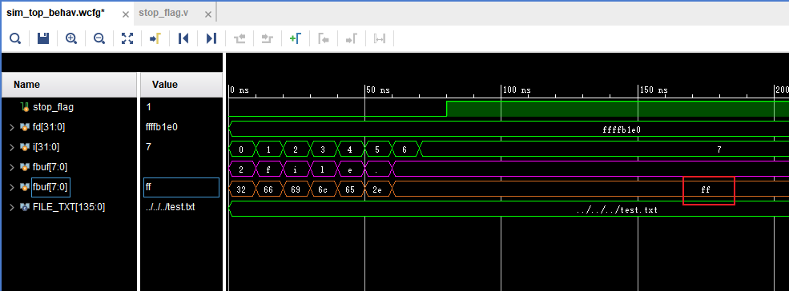Viewport: 789px width, 291px height.
Task: Click the waveform segment showing 32
Action: click(x=241, y=190)
